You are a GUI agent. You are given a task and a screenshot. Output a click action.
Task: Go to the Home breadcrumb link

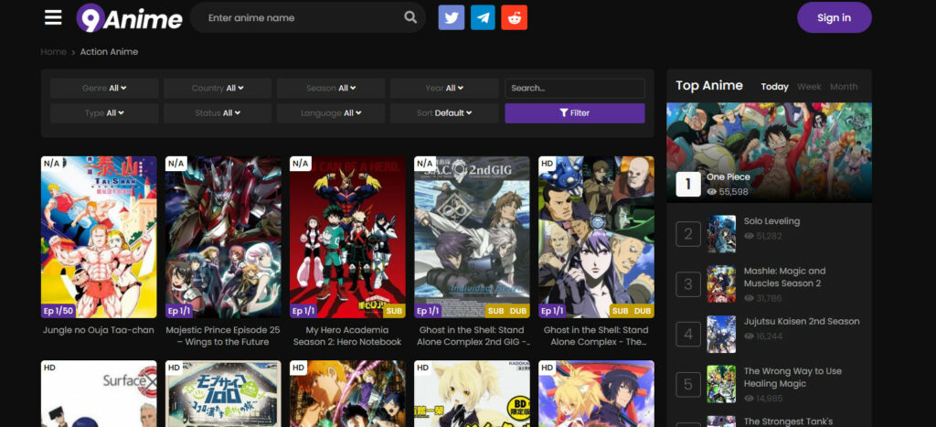[x=53, y=52]
